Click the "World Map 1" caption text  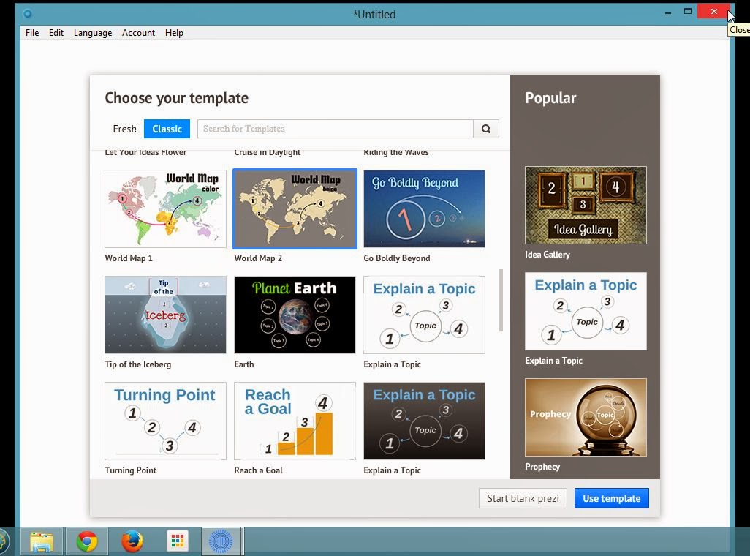(x=129, y=258)
